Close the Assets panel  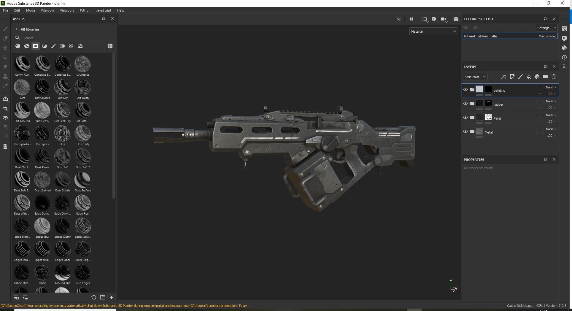(x=112, y=19)
